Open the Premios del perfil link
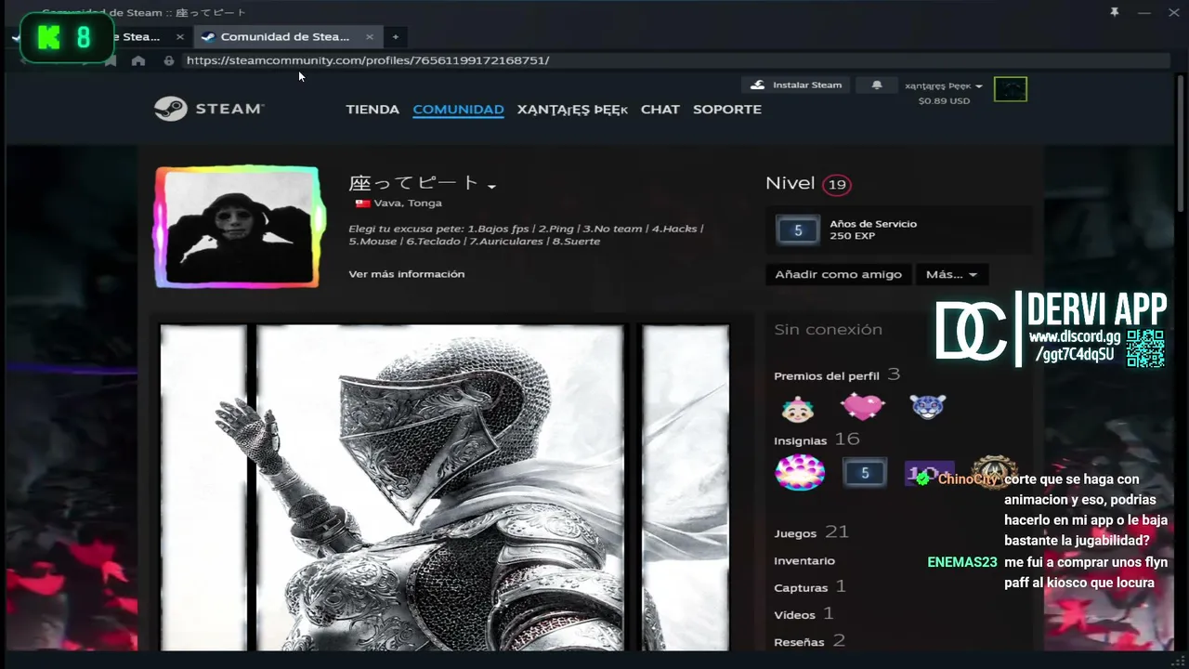 click(837, 374)
